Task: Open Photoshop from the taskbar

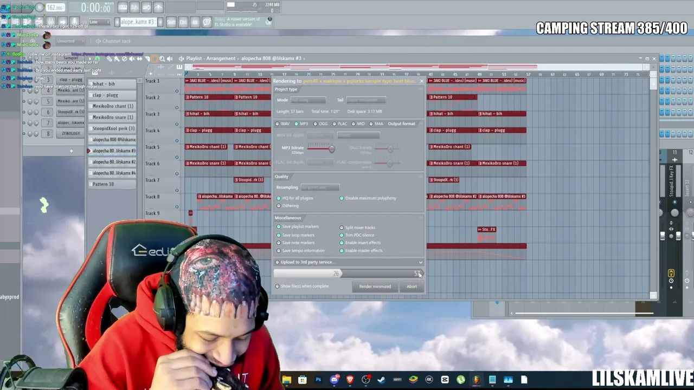Action: [318, 380]
